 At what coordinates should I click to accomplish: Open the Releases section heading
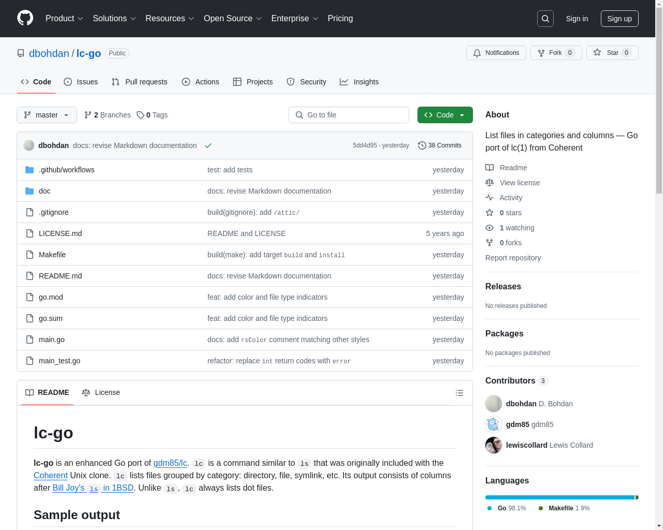click(x=503, y=286)
